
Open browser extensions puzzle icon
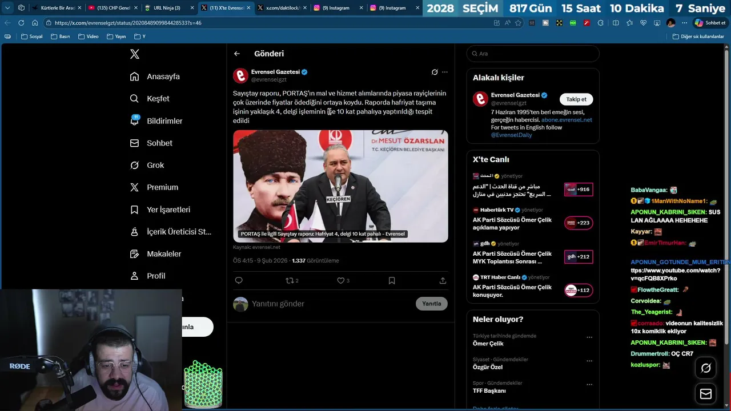click(600, 23)
